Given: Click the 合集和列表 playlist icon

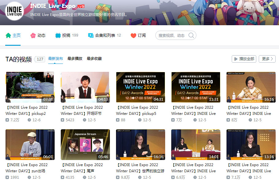Looking at the screenshot, I should coord(91,35).
